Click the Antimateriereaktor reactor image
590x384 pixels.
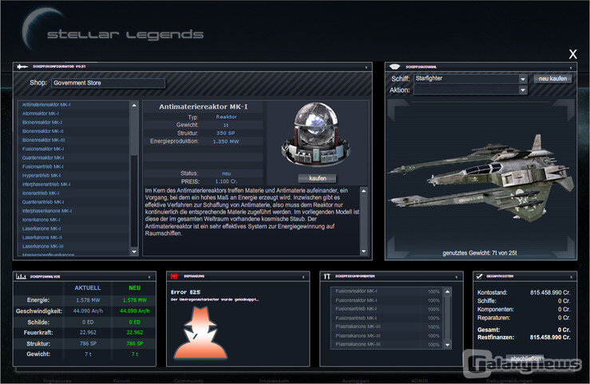pyautogui.click(x=315, y=135)
